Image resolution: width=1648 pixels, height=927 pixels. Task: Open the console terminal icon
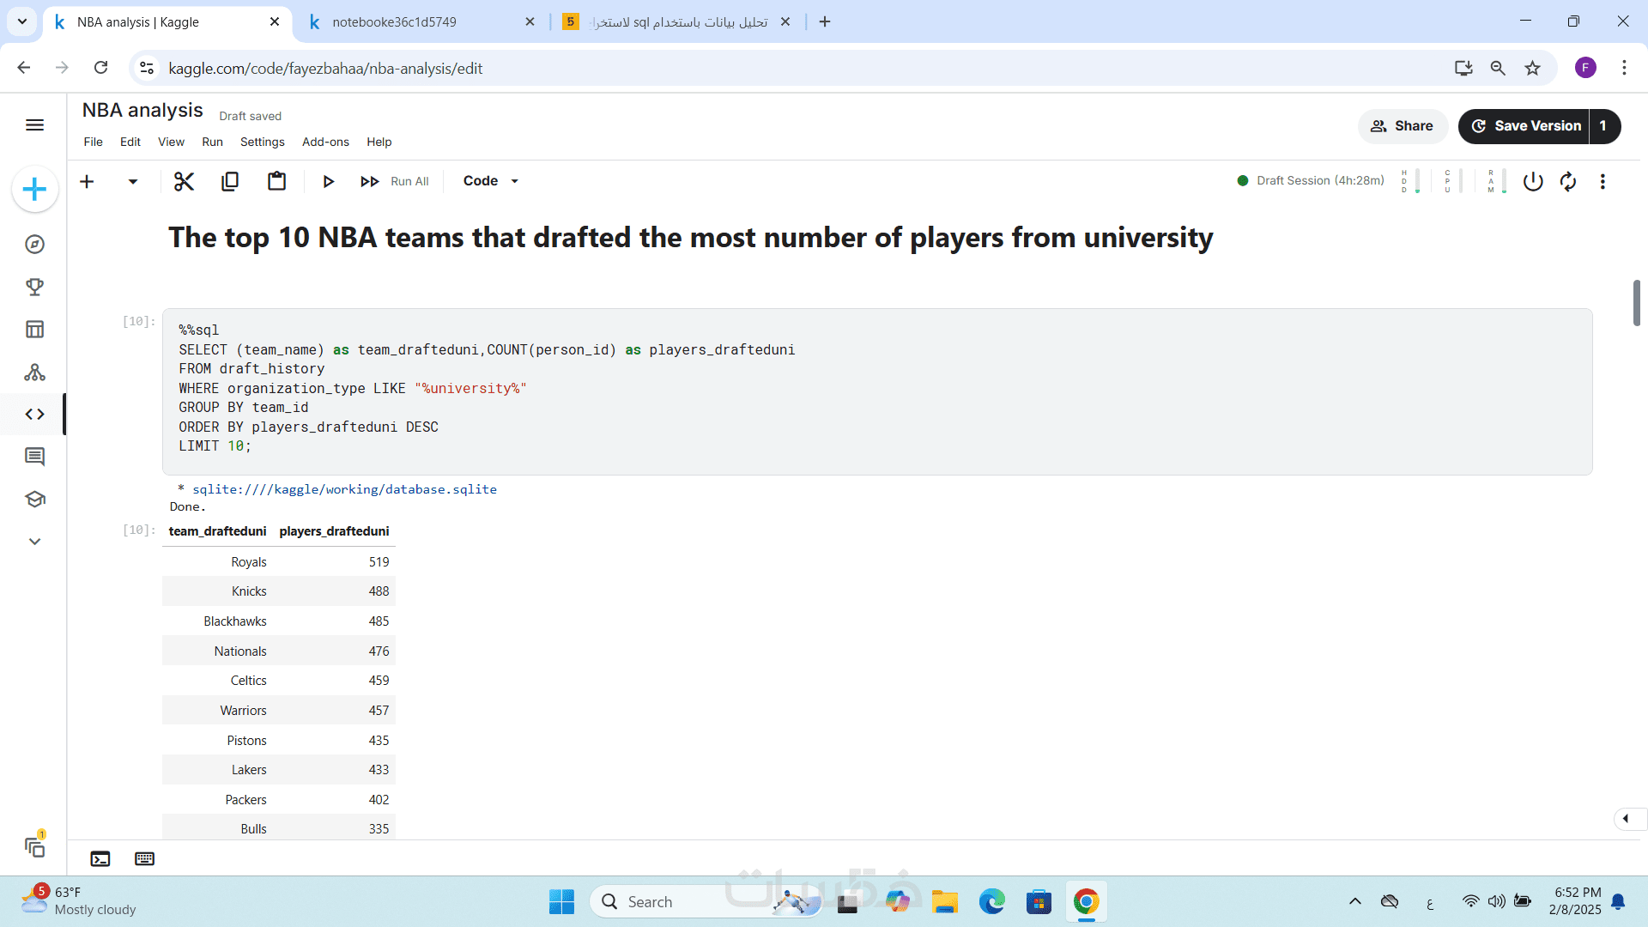(x=100, y=859)
